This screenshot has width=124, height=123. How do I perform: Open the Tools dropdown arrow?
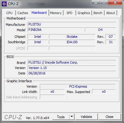pyautogui.click(x=72, y=117)
